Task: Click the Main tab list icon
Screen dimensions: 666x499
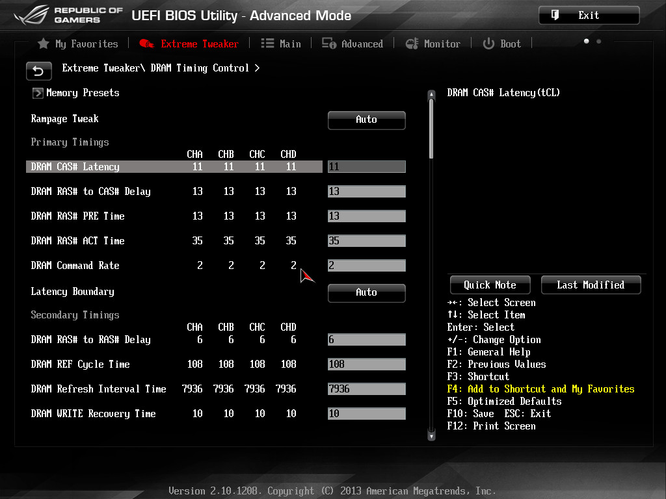Action: [x=267, y=44]
